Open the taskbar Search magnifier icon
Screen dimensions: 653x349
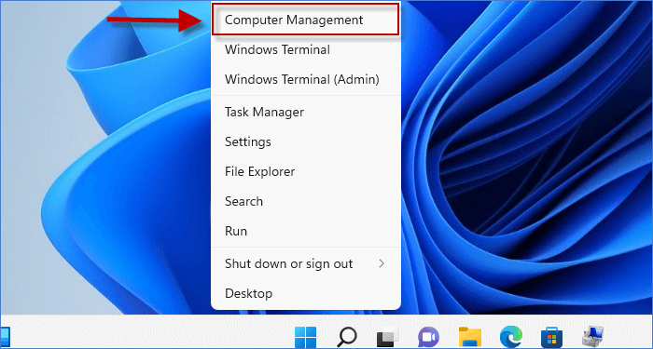(346, 337)
